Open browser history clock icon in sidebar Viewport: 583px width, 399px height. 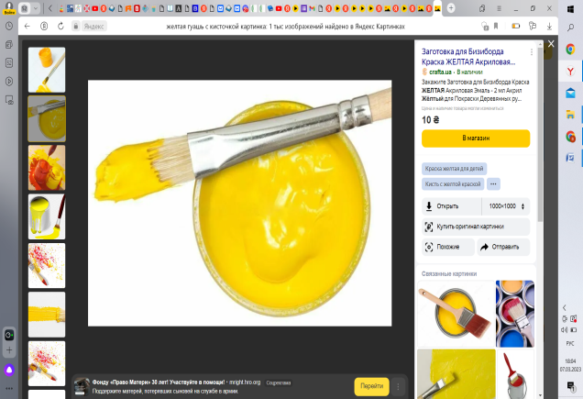(x=9, y=26)
